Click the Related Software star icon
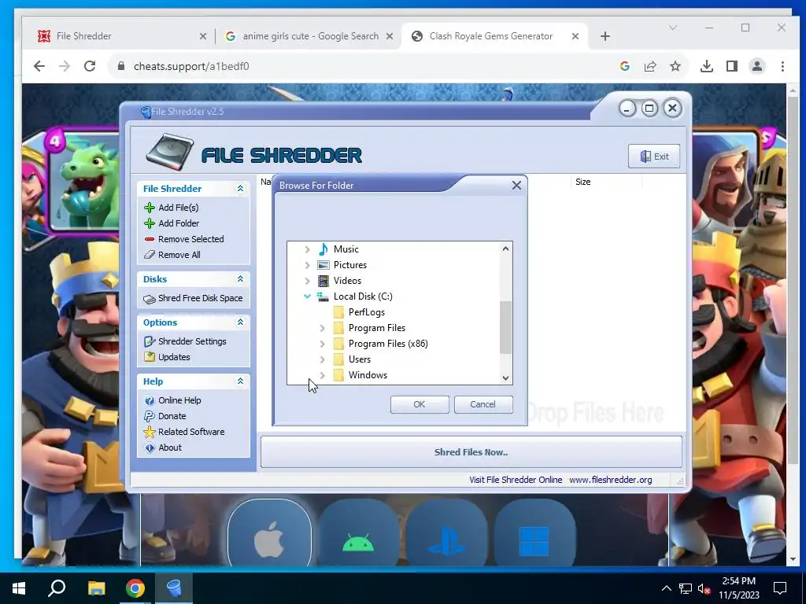Image resolution: width=806 pixels, height=604 pixels. click(x=150, y=432)
